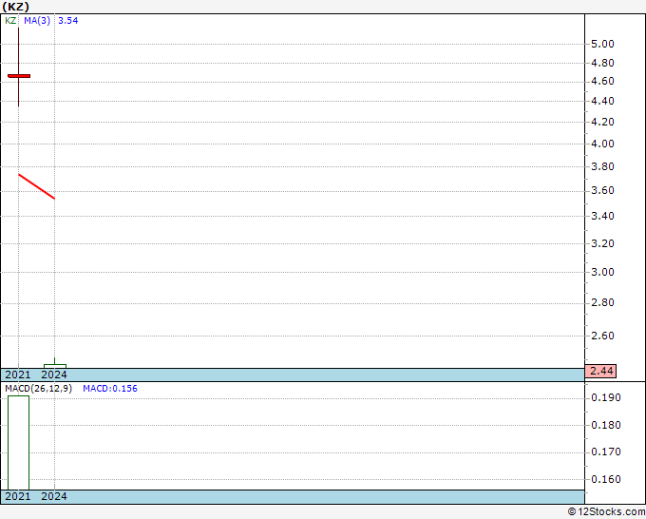Click the 4.00 price axis label
The width and height of the screenshot is (646, 519).
[602, 144]
